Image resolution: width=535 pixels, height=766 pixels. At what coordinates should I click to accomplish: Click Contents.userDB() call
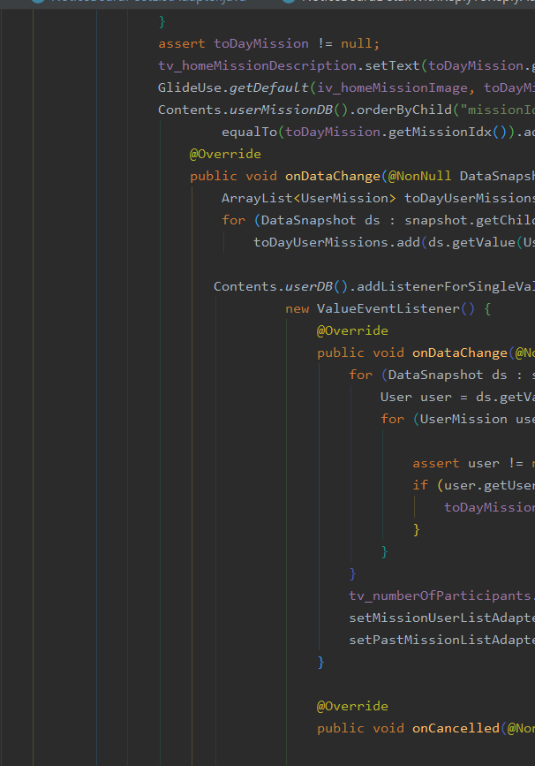280,286
